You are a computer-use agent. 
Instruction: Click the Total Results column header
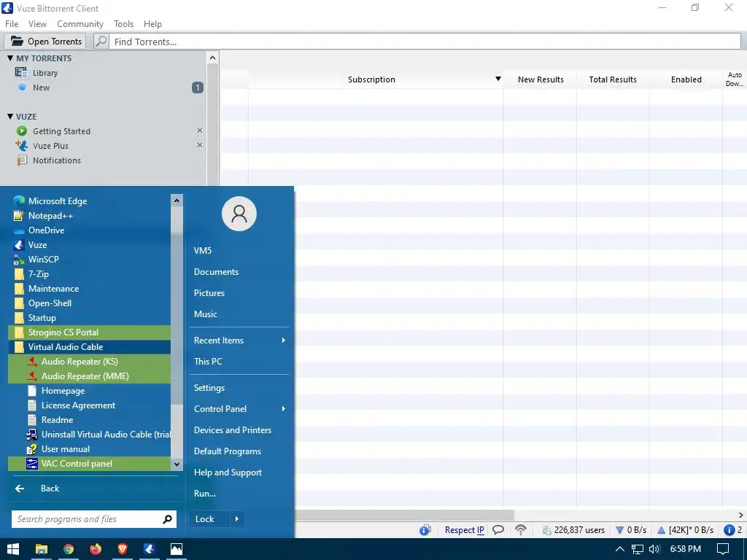(613, 79)
